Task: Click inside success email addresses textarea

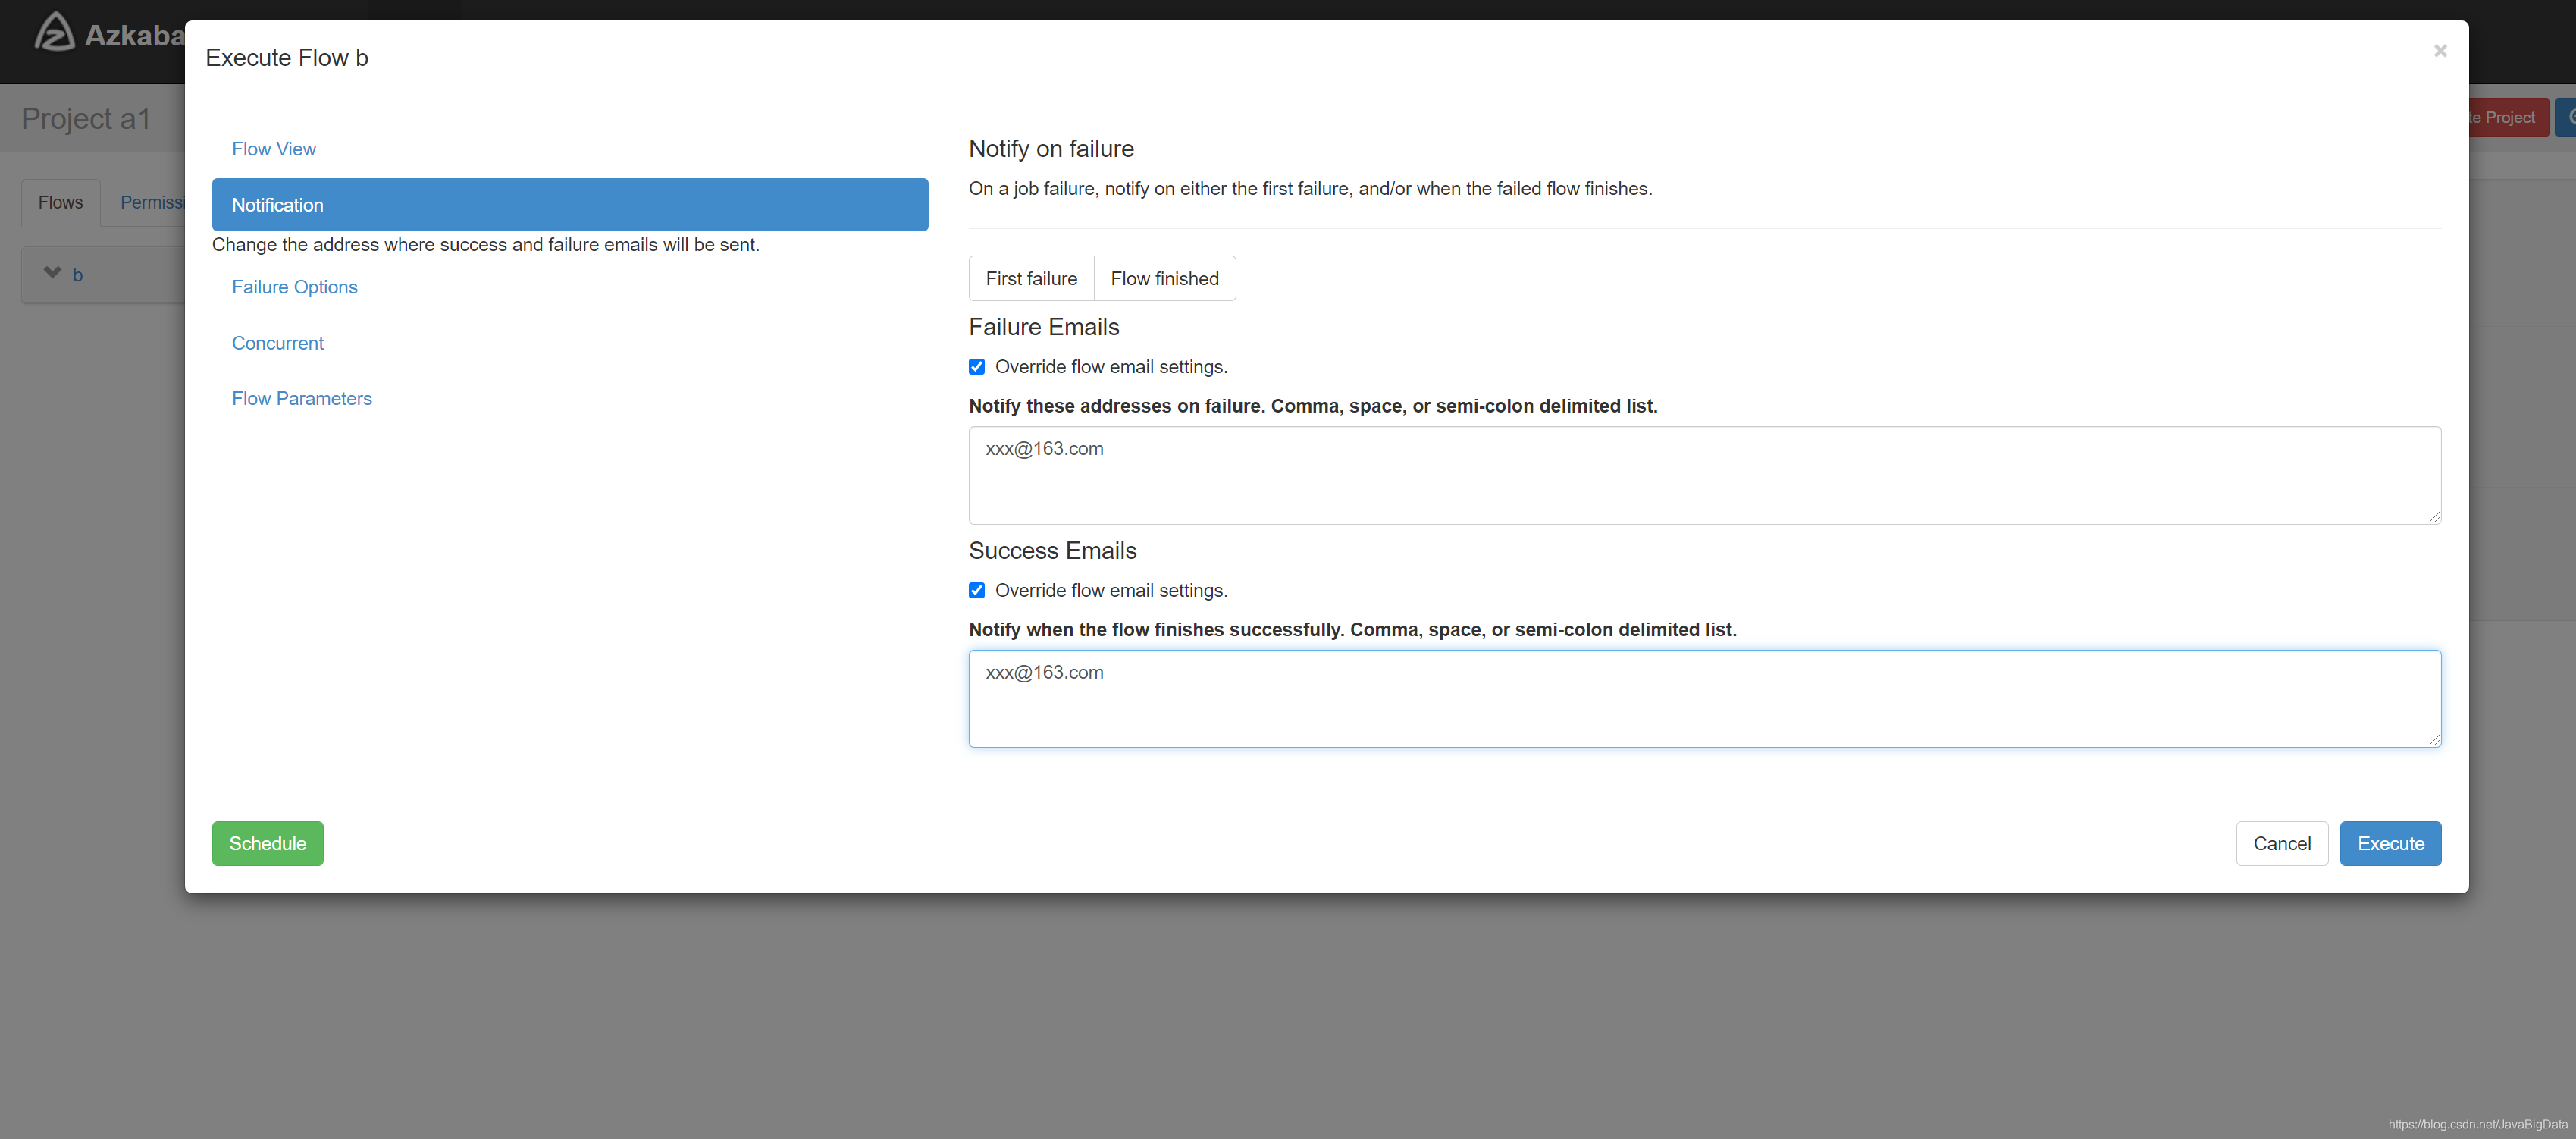Action: tap(1703, 699)
